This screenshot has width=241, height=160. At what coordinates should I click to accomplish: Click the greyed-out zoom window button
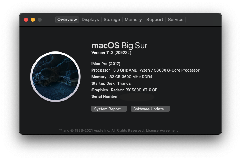pyautogui.click(x=40, y=20)
